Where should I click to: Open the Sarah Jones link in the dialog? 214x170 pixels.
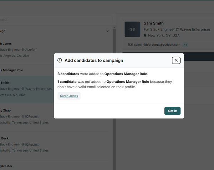point(69,96)
